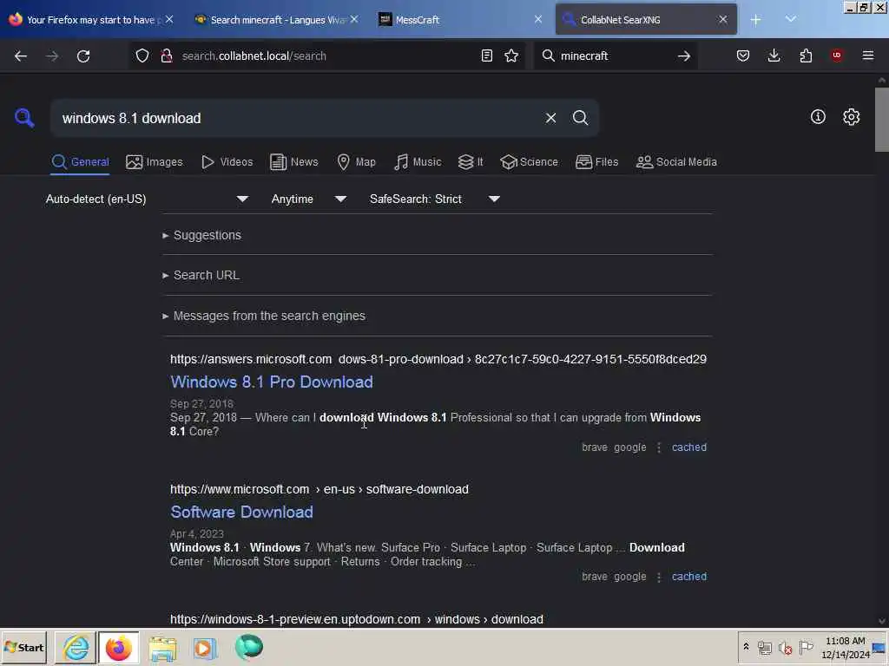Open the SafeSearch: Strict dropdown
889x666 pixels.
pos(435,199)
